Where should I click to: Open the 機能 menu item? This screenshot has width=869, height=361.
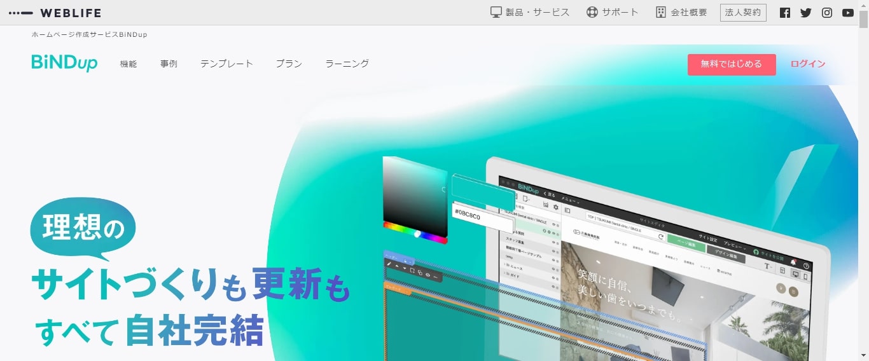pyautogui.click(x=129, y=64)
